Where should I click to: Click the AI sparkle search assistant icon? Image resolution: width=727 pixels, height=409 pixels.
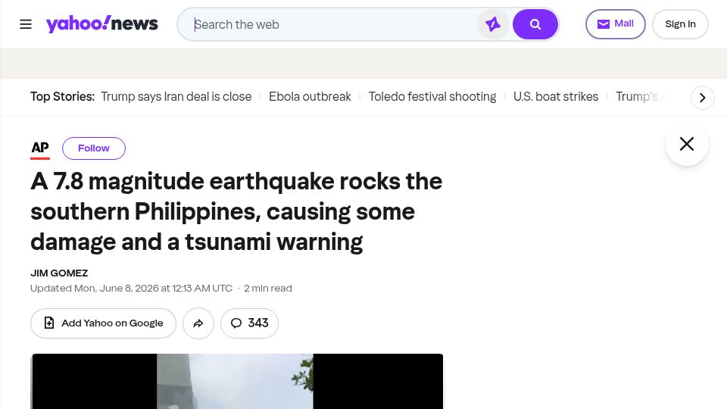pyautogui.click(x=493, y=24)
